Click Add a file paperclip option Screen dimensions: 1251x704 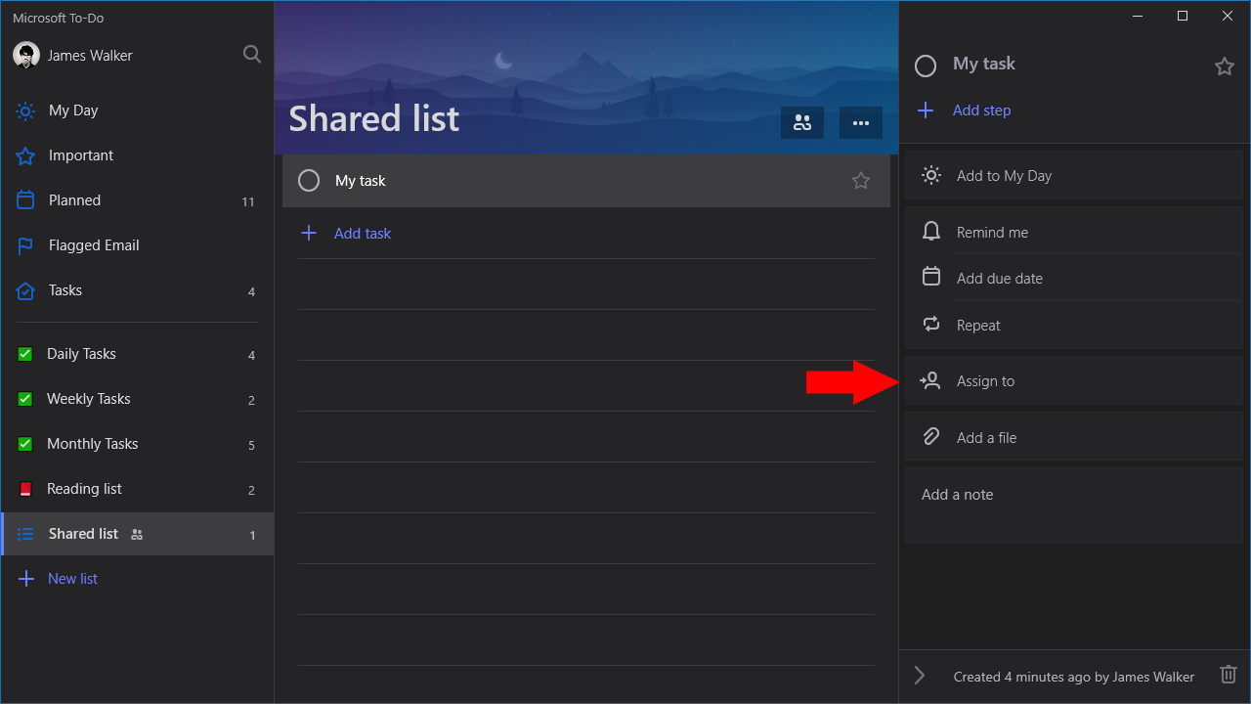(x=1074, y=437)
